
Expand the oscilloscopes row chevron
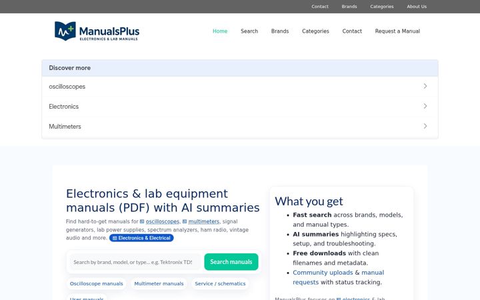[x=425, y=86]
